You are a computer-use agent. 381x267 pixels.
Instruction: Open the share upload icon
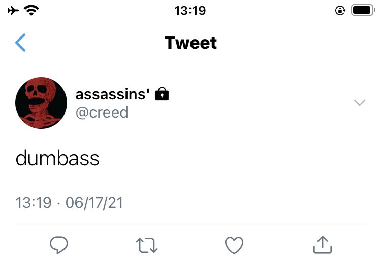pos(323,245)
